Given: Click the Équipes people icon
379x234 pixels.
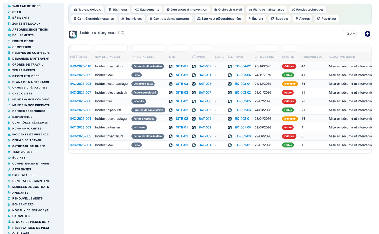Looking at the screenshot, I should pyautogui.click(x=9, y=158).
